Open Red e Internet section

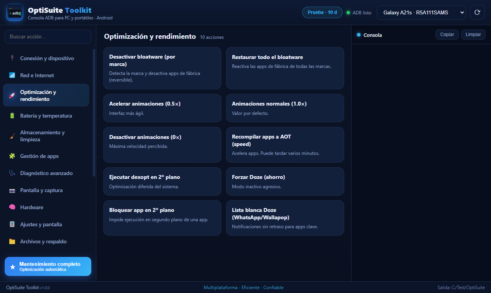[46, 75]
